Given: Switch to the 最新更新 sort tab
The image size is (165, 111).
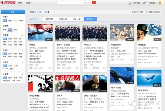Looking at the screenshot, I should (x=49, y=19).
